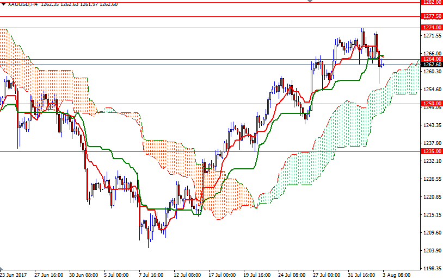443x279 pixels.
Task: Click the gray chart shift marker at top
Action: click(x=310, y=2)
